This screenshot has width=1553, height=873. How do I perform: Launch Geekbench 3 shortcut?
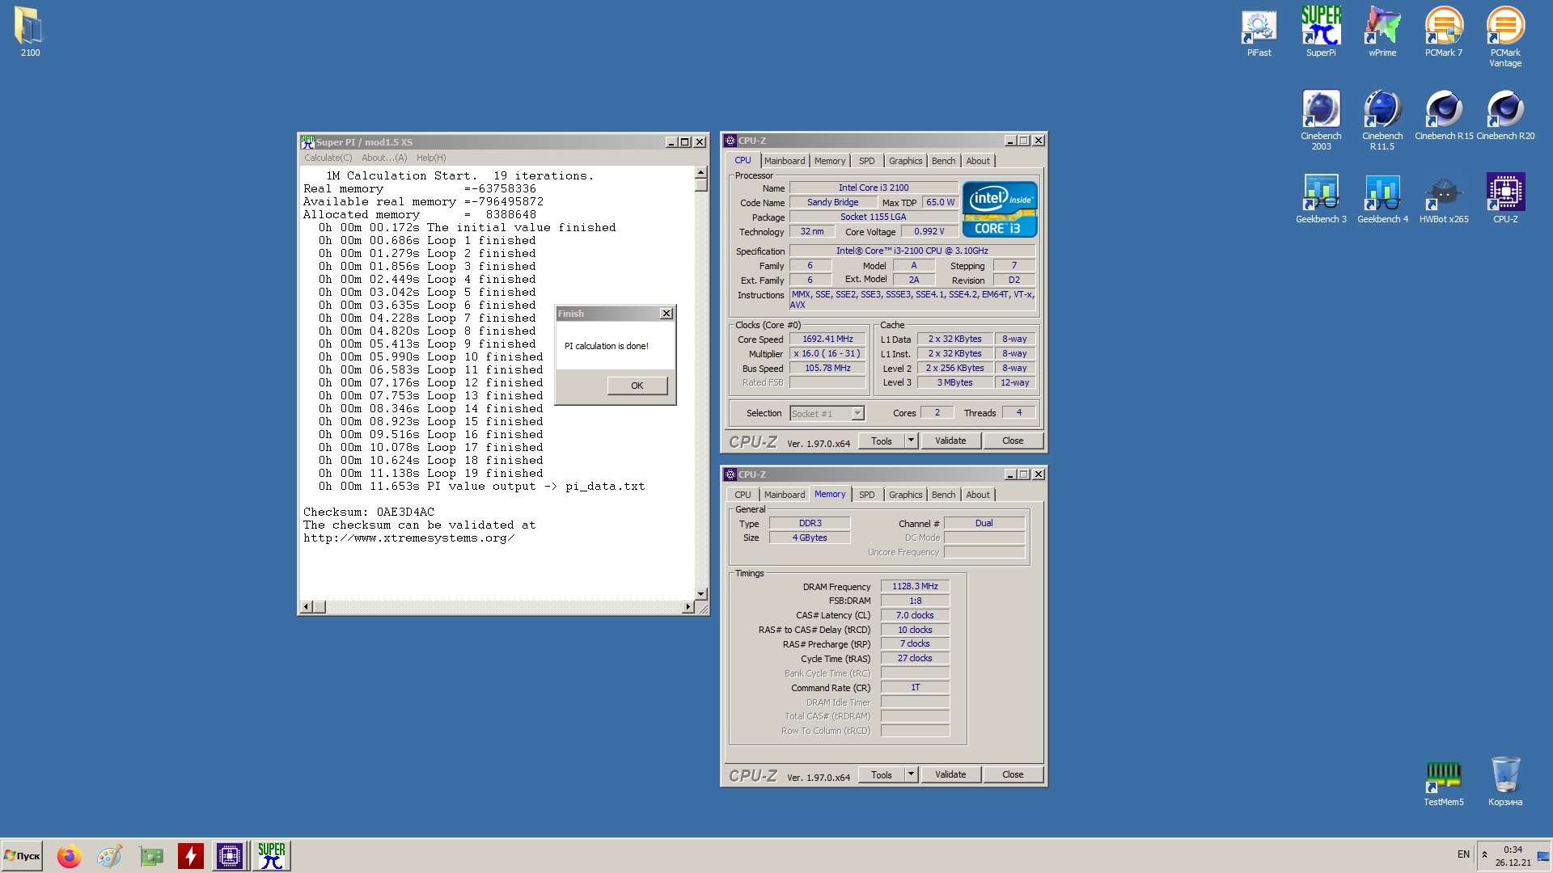point(1321,198)
